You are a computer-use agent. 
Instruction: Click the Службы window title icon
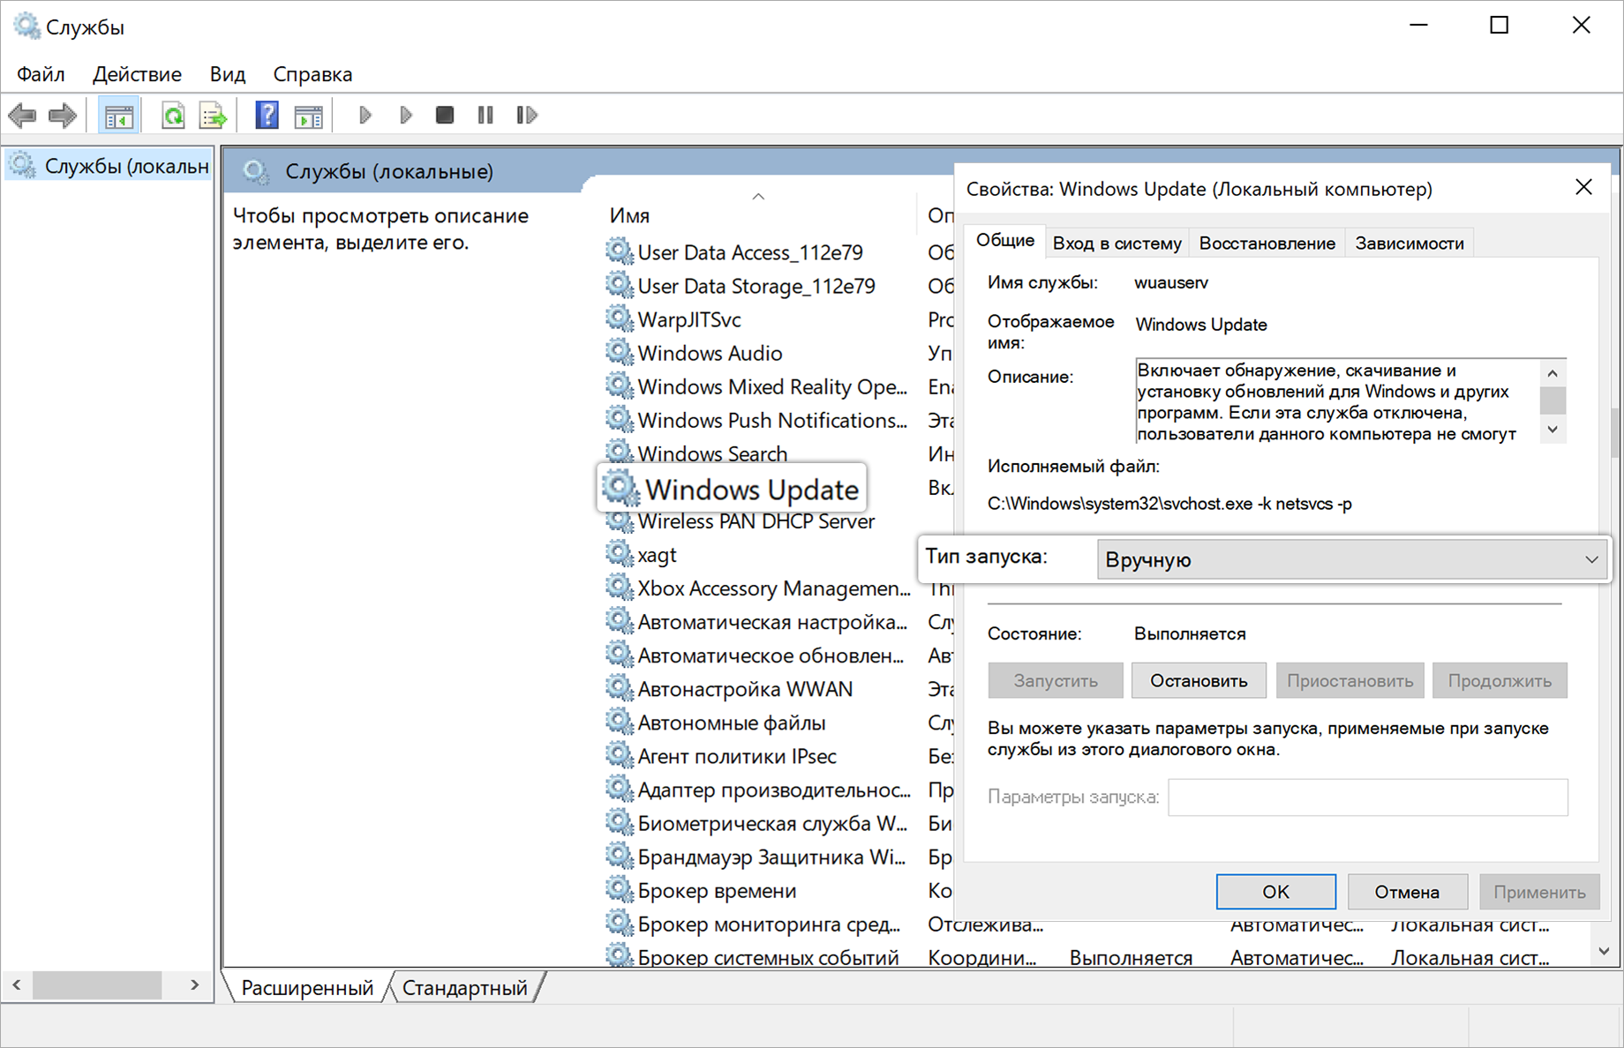click(26, 26)
